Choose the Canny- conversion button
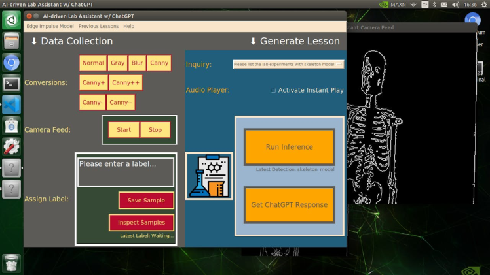This screenshot has width=490, height=275. (x=92, y=103)
